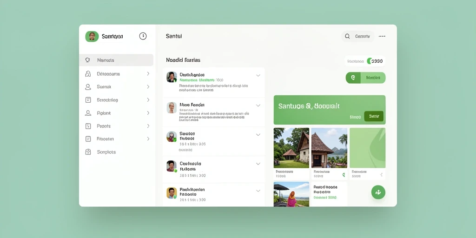
Task: Click the avatar of the fourth list entry
Action: tap(172, 166)
